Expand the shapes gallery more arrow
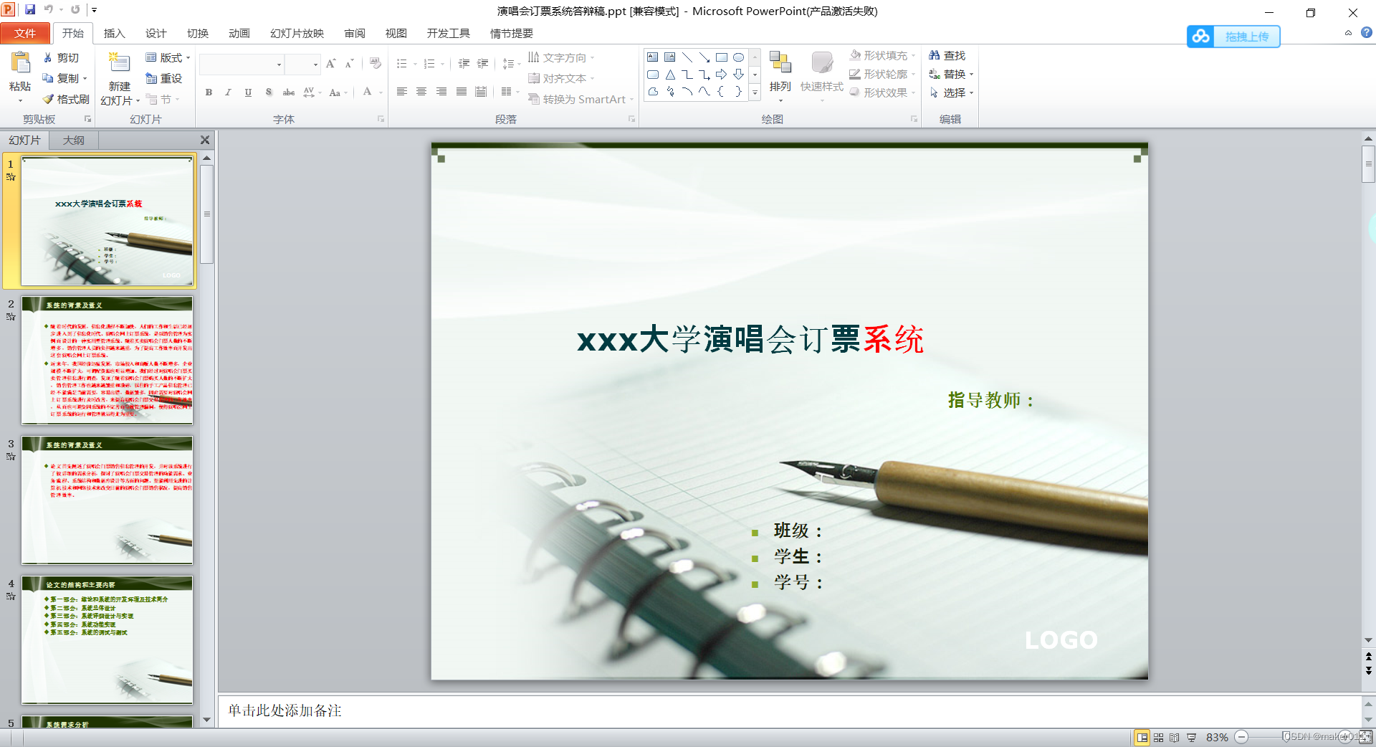The height and width of the screenshot is (747, 1376). tap(755, 92)
